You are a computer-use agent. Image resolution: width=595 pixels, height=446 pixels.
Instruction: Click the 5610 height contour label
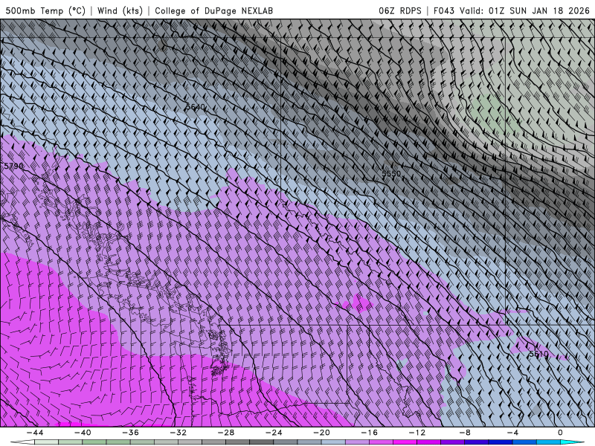[538, 354]
